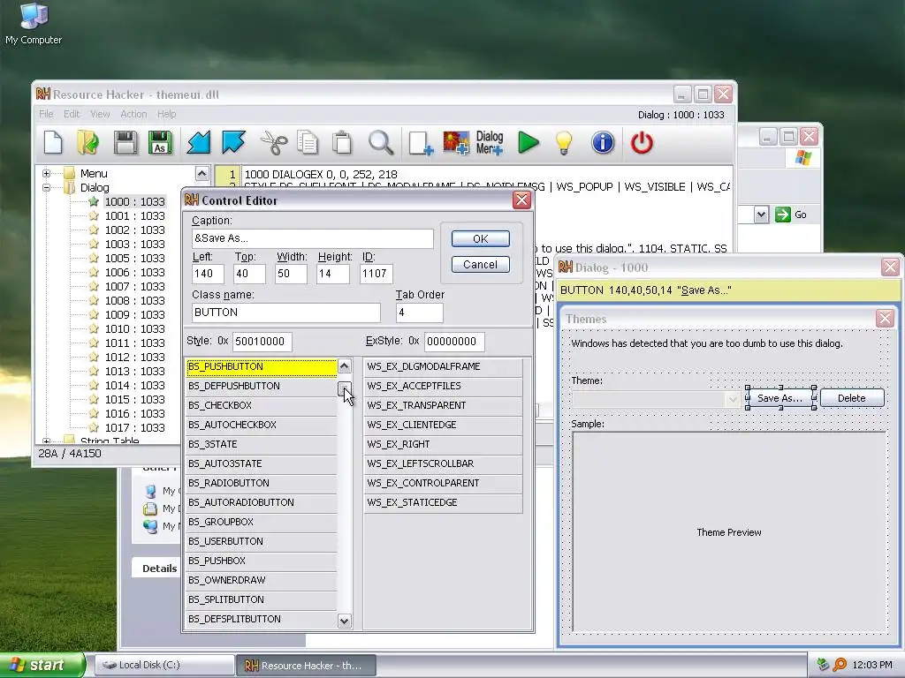Toggle BS_PUSHBUTTON style flag

(x=262, y=366)
